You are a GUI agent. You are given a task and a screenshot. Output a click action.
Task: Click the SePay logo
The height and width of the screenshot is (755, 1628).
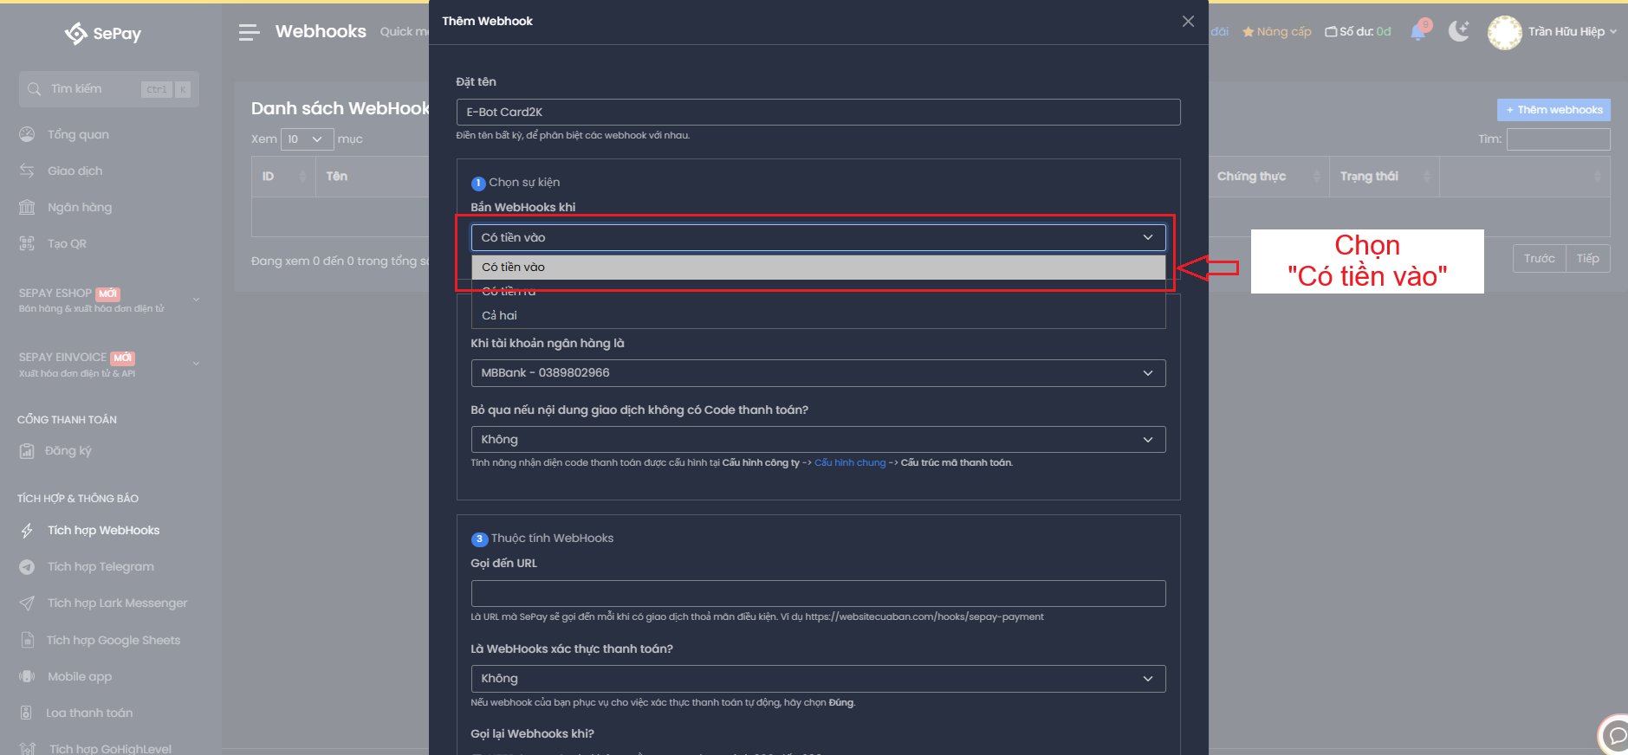[103, 33]
